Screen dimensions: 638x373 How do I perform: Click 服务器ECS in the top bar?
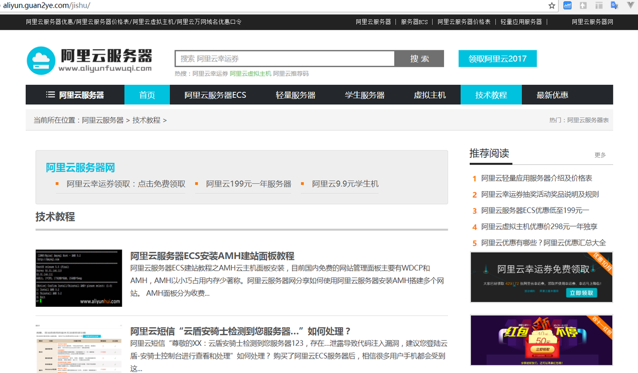415,22
